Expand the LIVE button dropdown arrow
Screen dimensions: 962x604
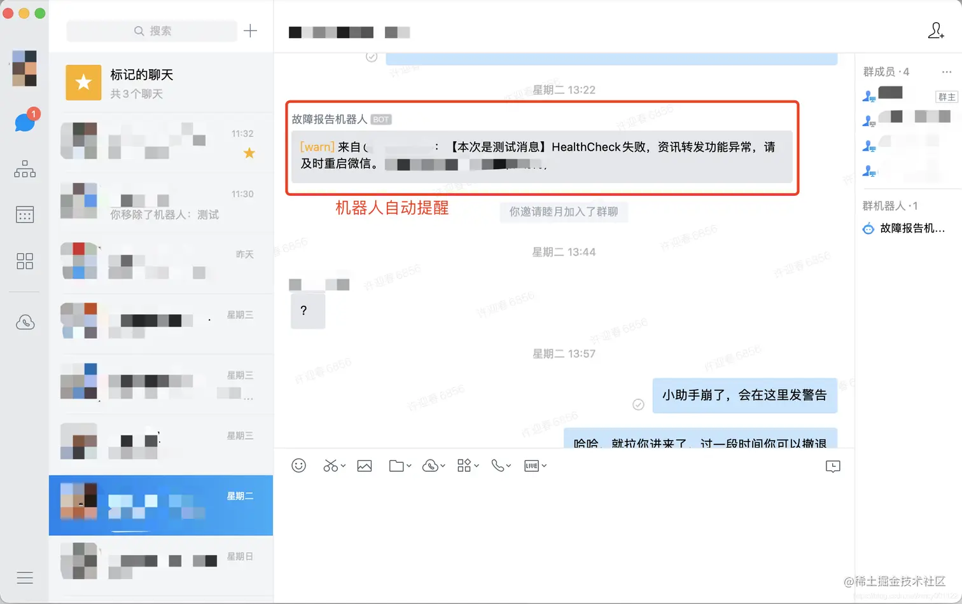click(x=544, y=465)
